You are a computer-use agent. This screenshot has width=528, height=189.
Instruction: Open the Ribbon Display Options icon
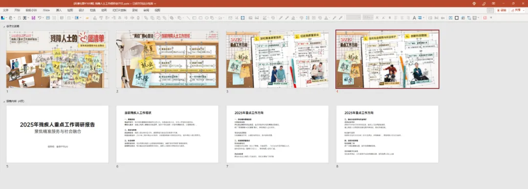click(x=494, y=3)
